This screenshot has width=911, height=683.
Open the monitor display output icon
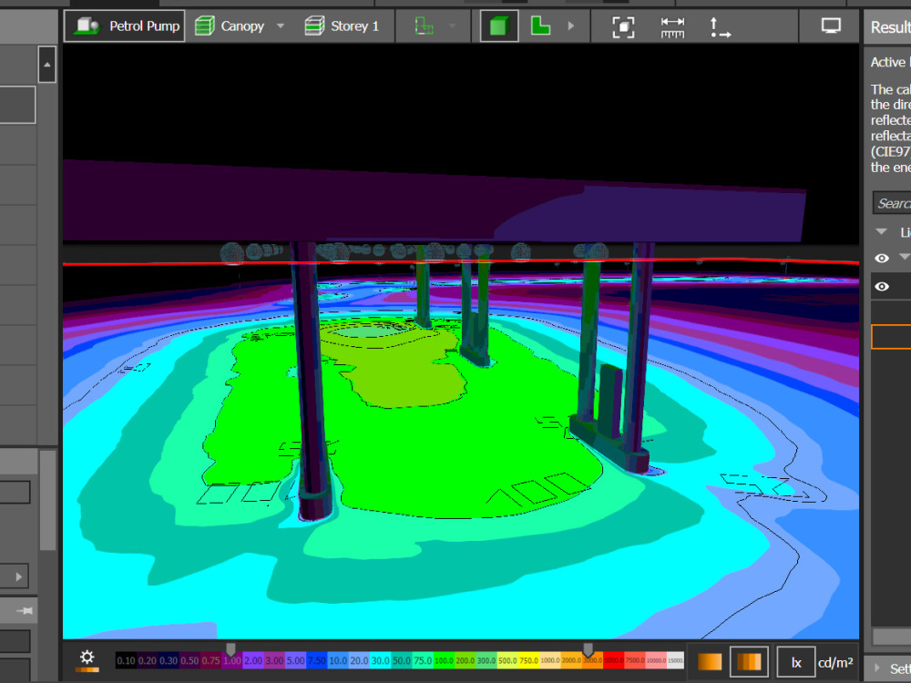[x=830, y=26]
